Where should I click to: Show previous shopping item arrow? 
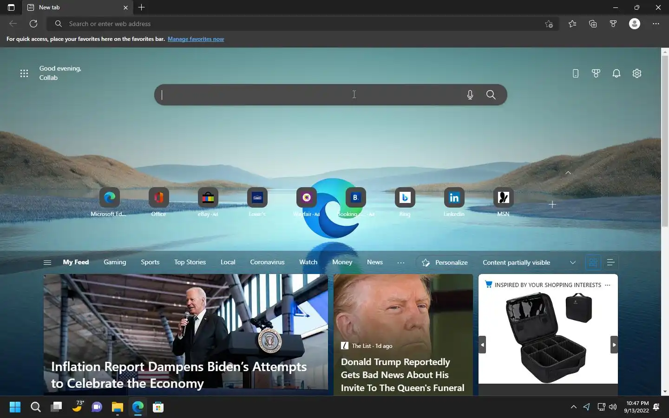[x=482, y=345]
